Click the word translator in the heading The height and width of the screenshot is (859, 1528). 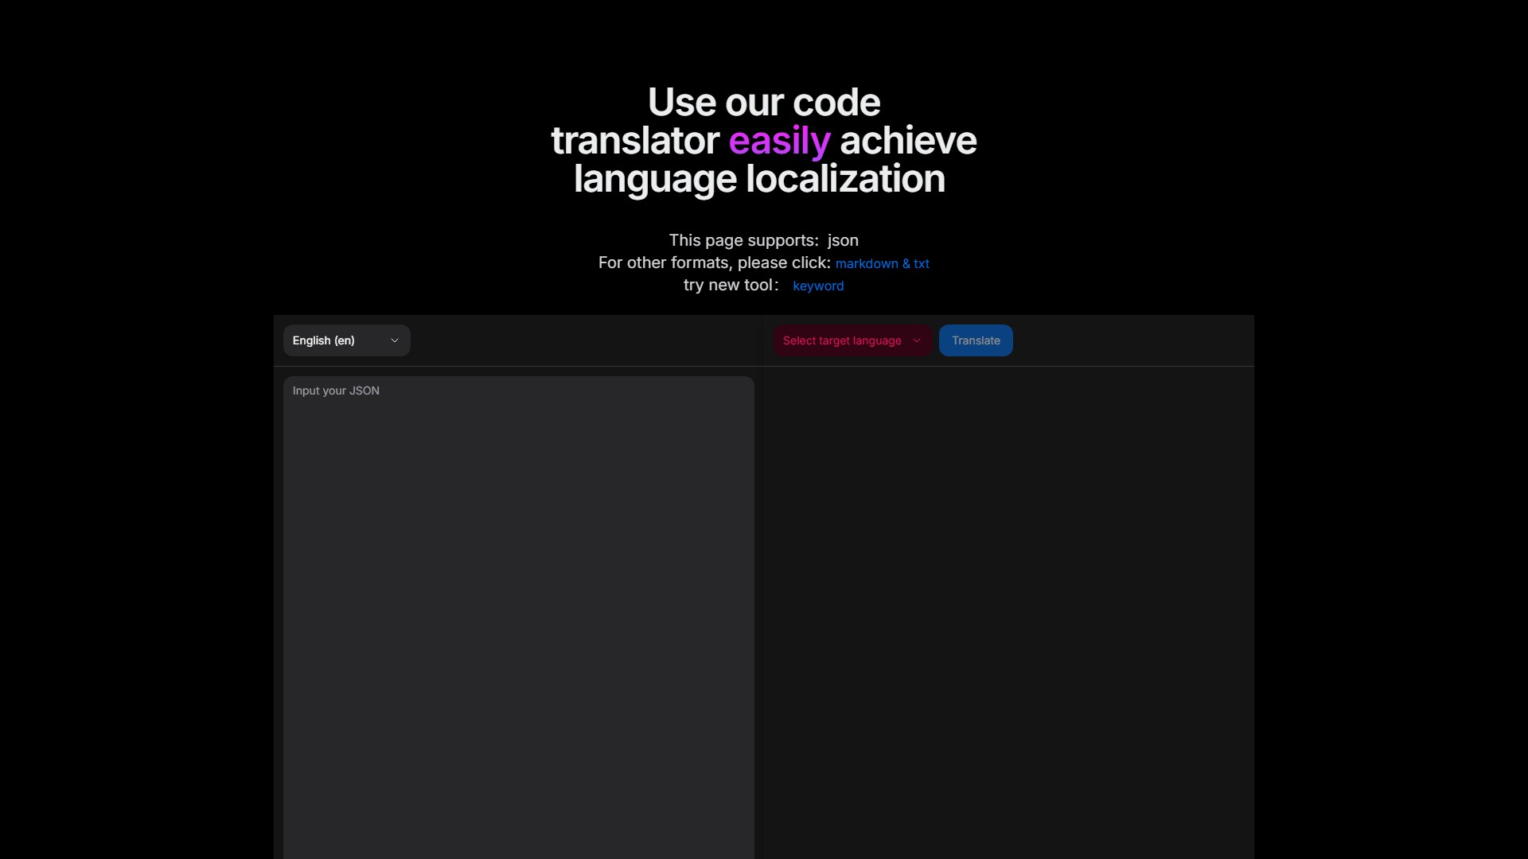click(x=635, y=141)
